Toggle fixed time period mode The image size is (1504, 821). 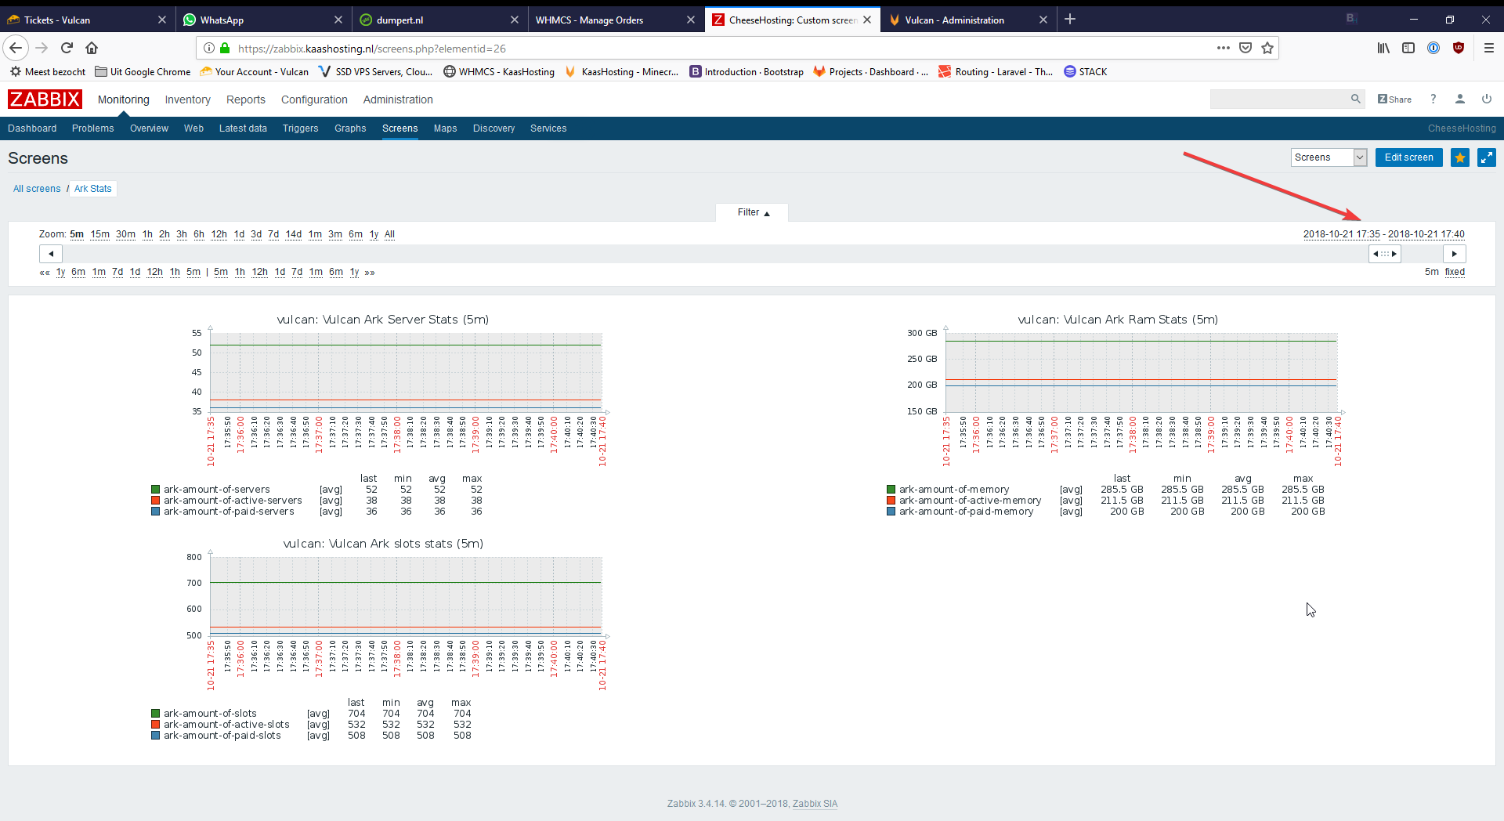coord(1455,272)
